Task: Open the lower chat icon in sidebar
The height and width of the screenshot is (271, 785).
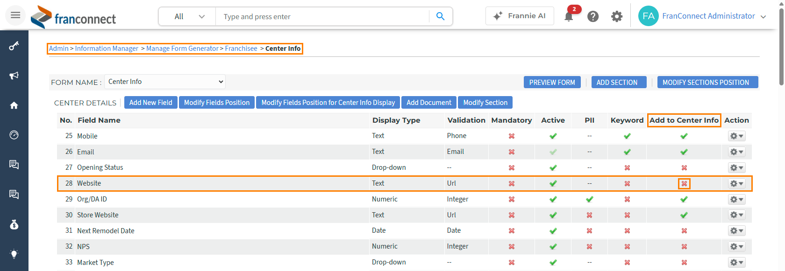Action: point(14,195)
